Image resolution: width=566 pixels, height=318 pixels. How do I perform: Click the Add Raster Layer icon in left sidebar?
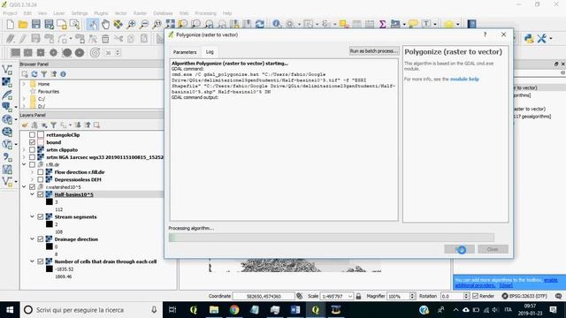point(7,82)
